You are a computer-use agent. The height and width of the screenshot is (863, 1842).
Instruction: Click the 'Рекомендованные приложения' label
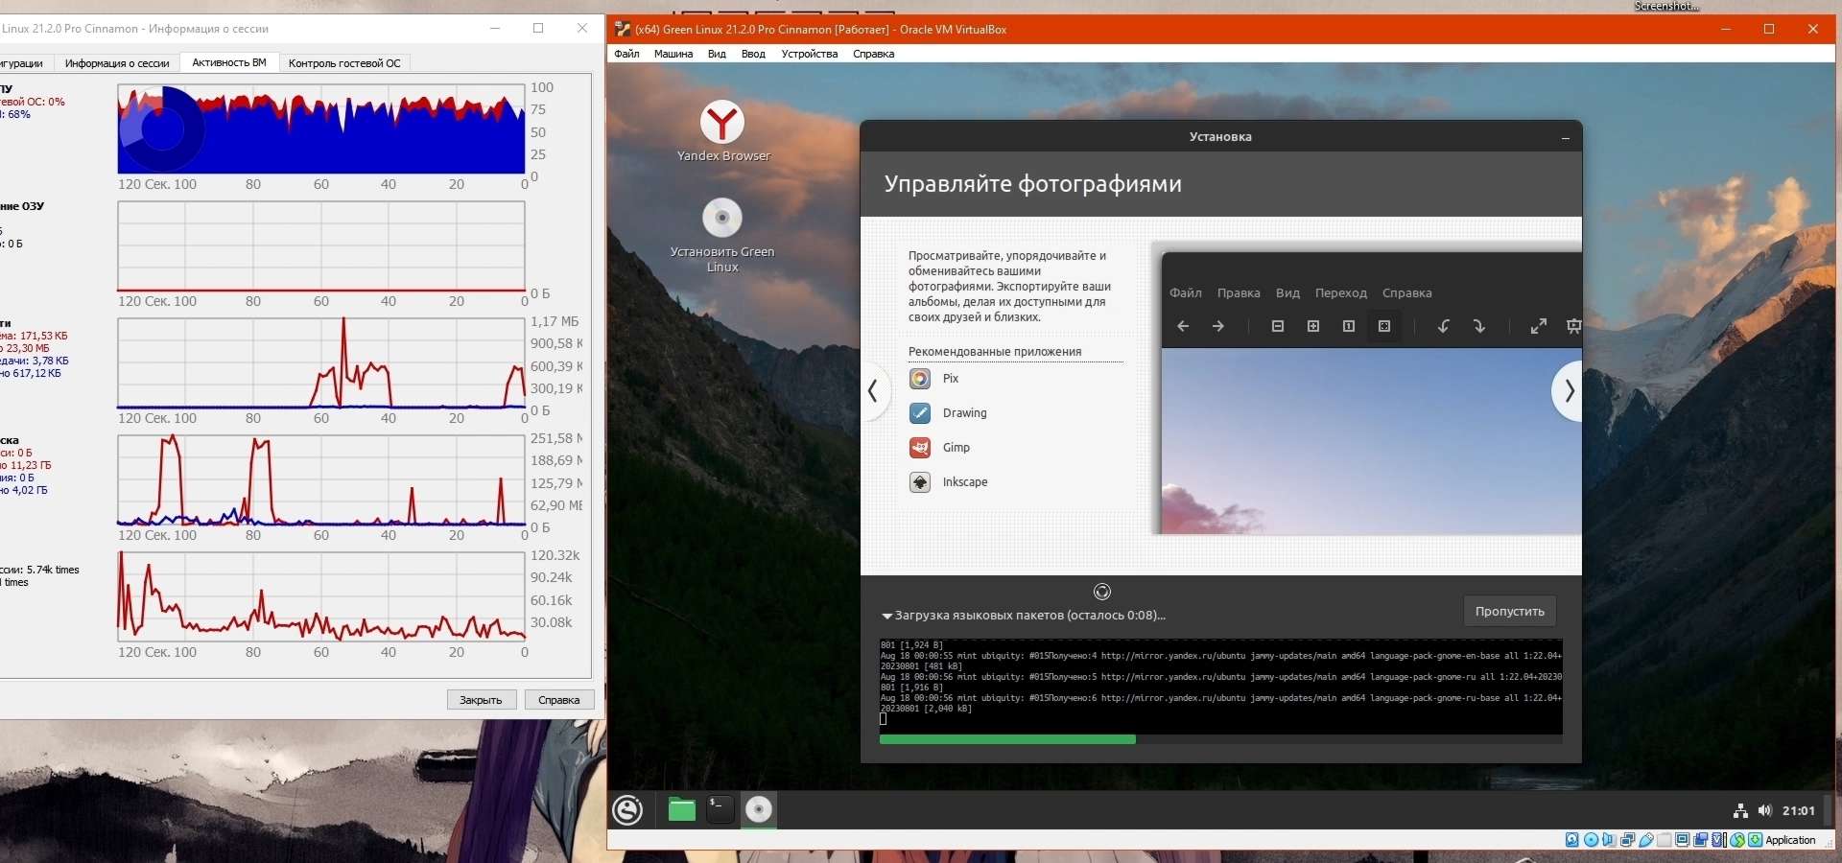click(x=995, y=352)
